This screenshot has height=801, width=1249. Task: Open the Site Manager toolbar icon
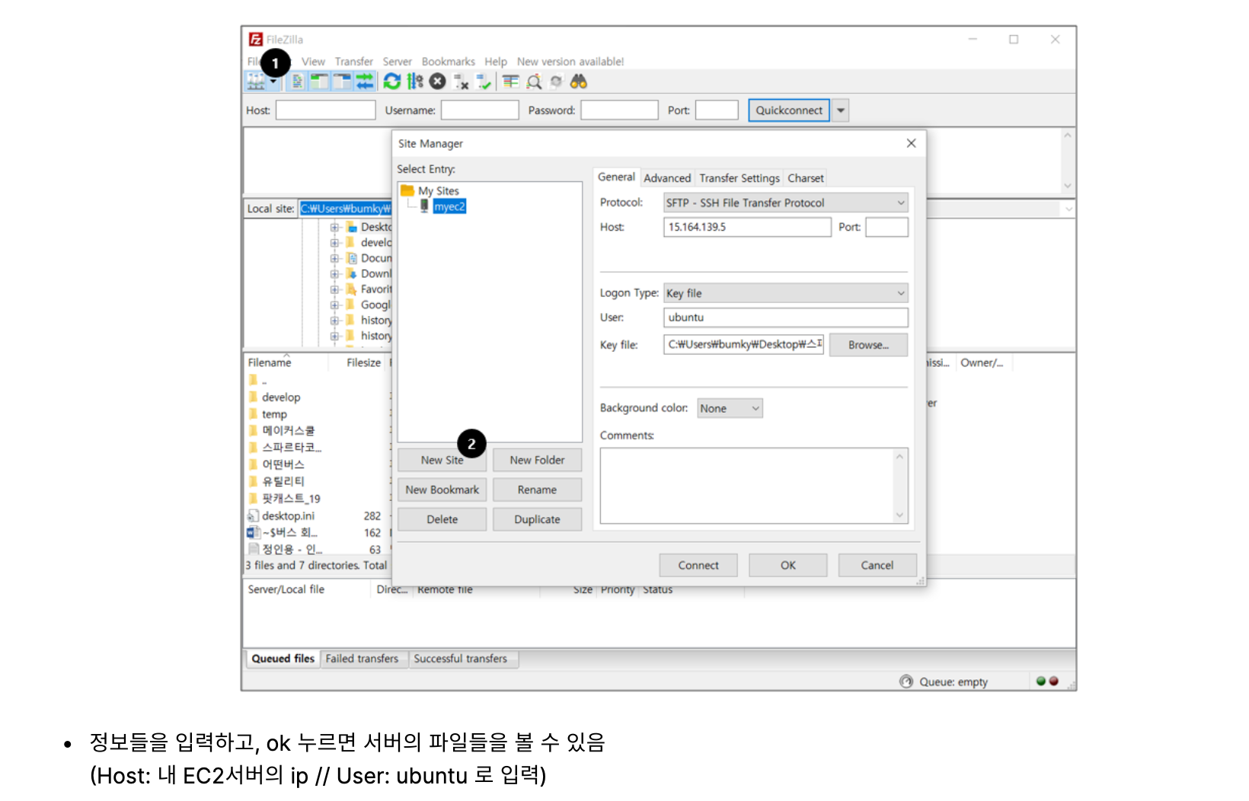click(x=256, y=81)
